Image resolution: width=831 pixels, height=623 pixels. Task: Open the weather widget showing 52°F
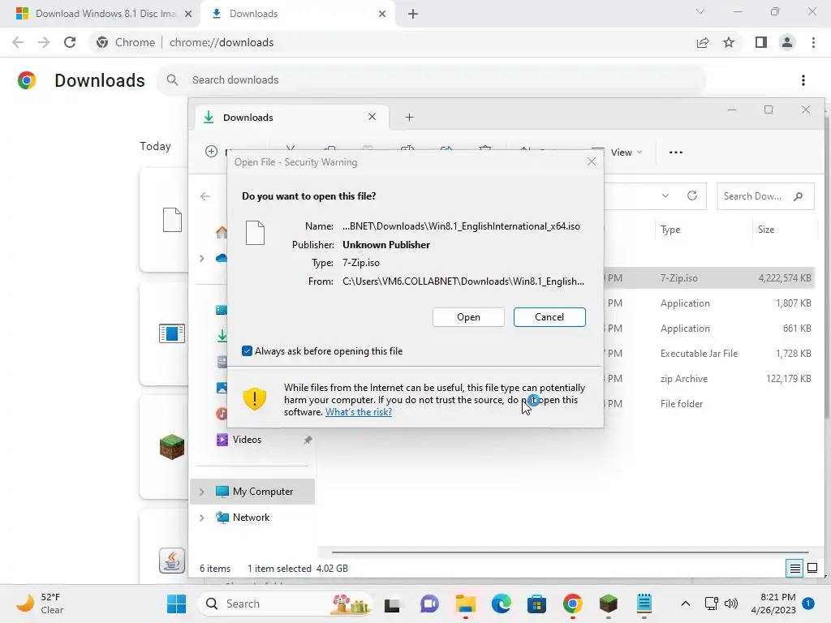39,604
